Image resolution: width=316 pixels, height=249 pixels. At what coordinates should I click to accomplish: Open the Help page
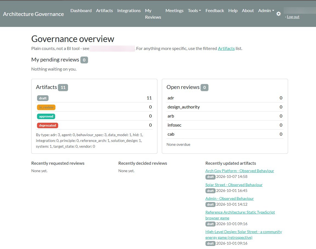(x=233, y=10)
